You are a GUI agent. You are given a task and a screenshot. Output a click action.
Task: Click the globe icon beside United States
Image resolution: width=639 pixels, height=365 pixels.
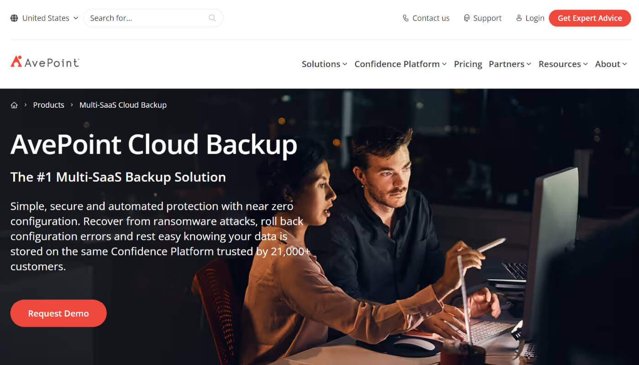tap(14, 18)
